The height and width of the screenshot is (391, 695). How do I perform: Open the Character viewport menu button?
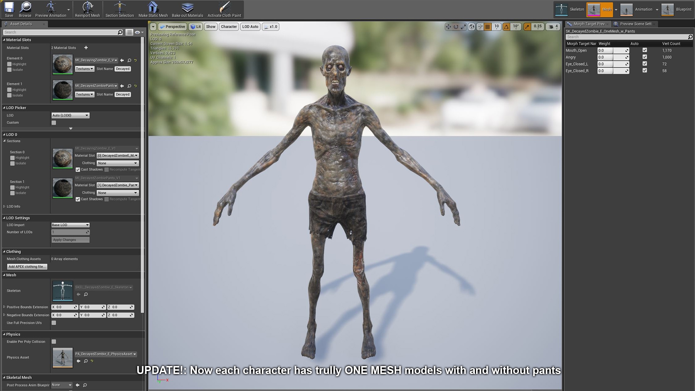(x=229, y=26)
